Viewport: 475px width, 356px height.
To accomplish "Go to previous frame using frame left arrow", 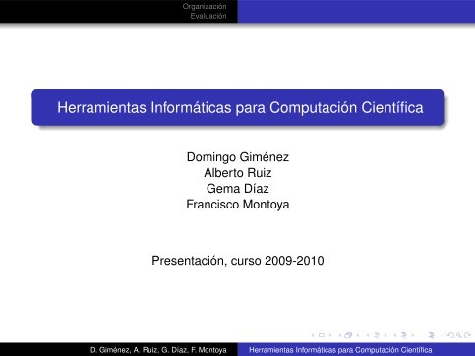I will click(x=339, y=335).
